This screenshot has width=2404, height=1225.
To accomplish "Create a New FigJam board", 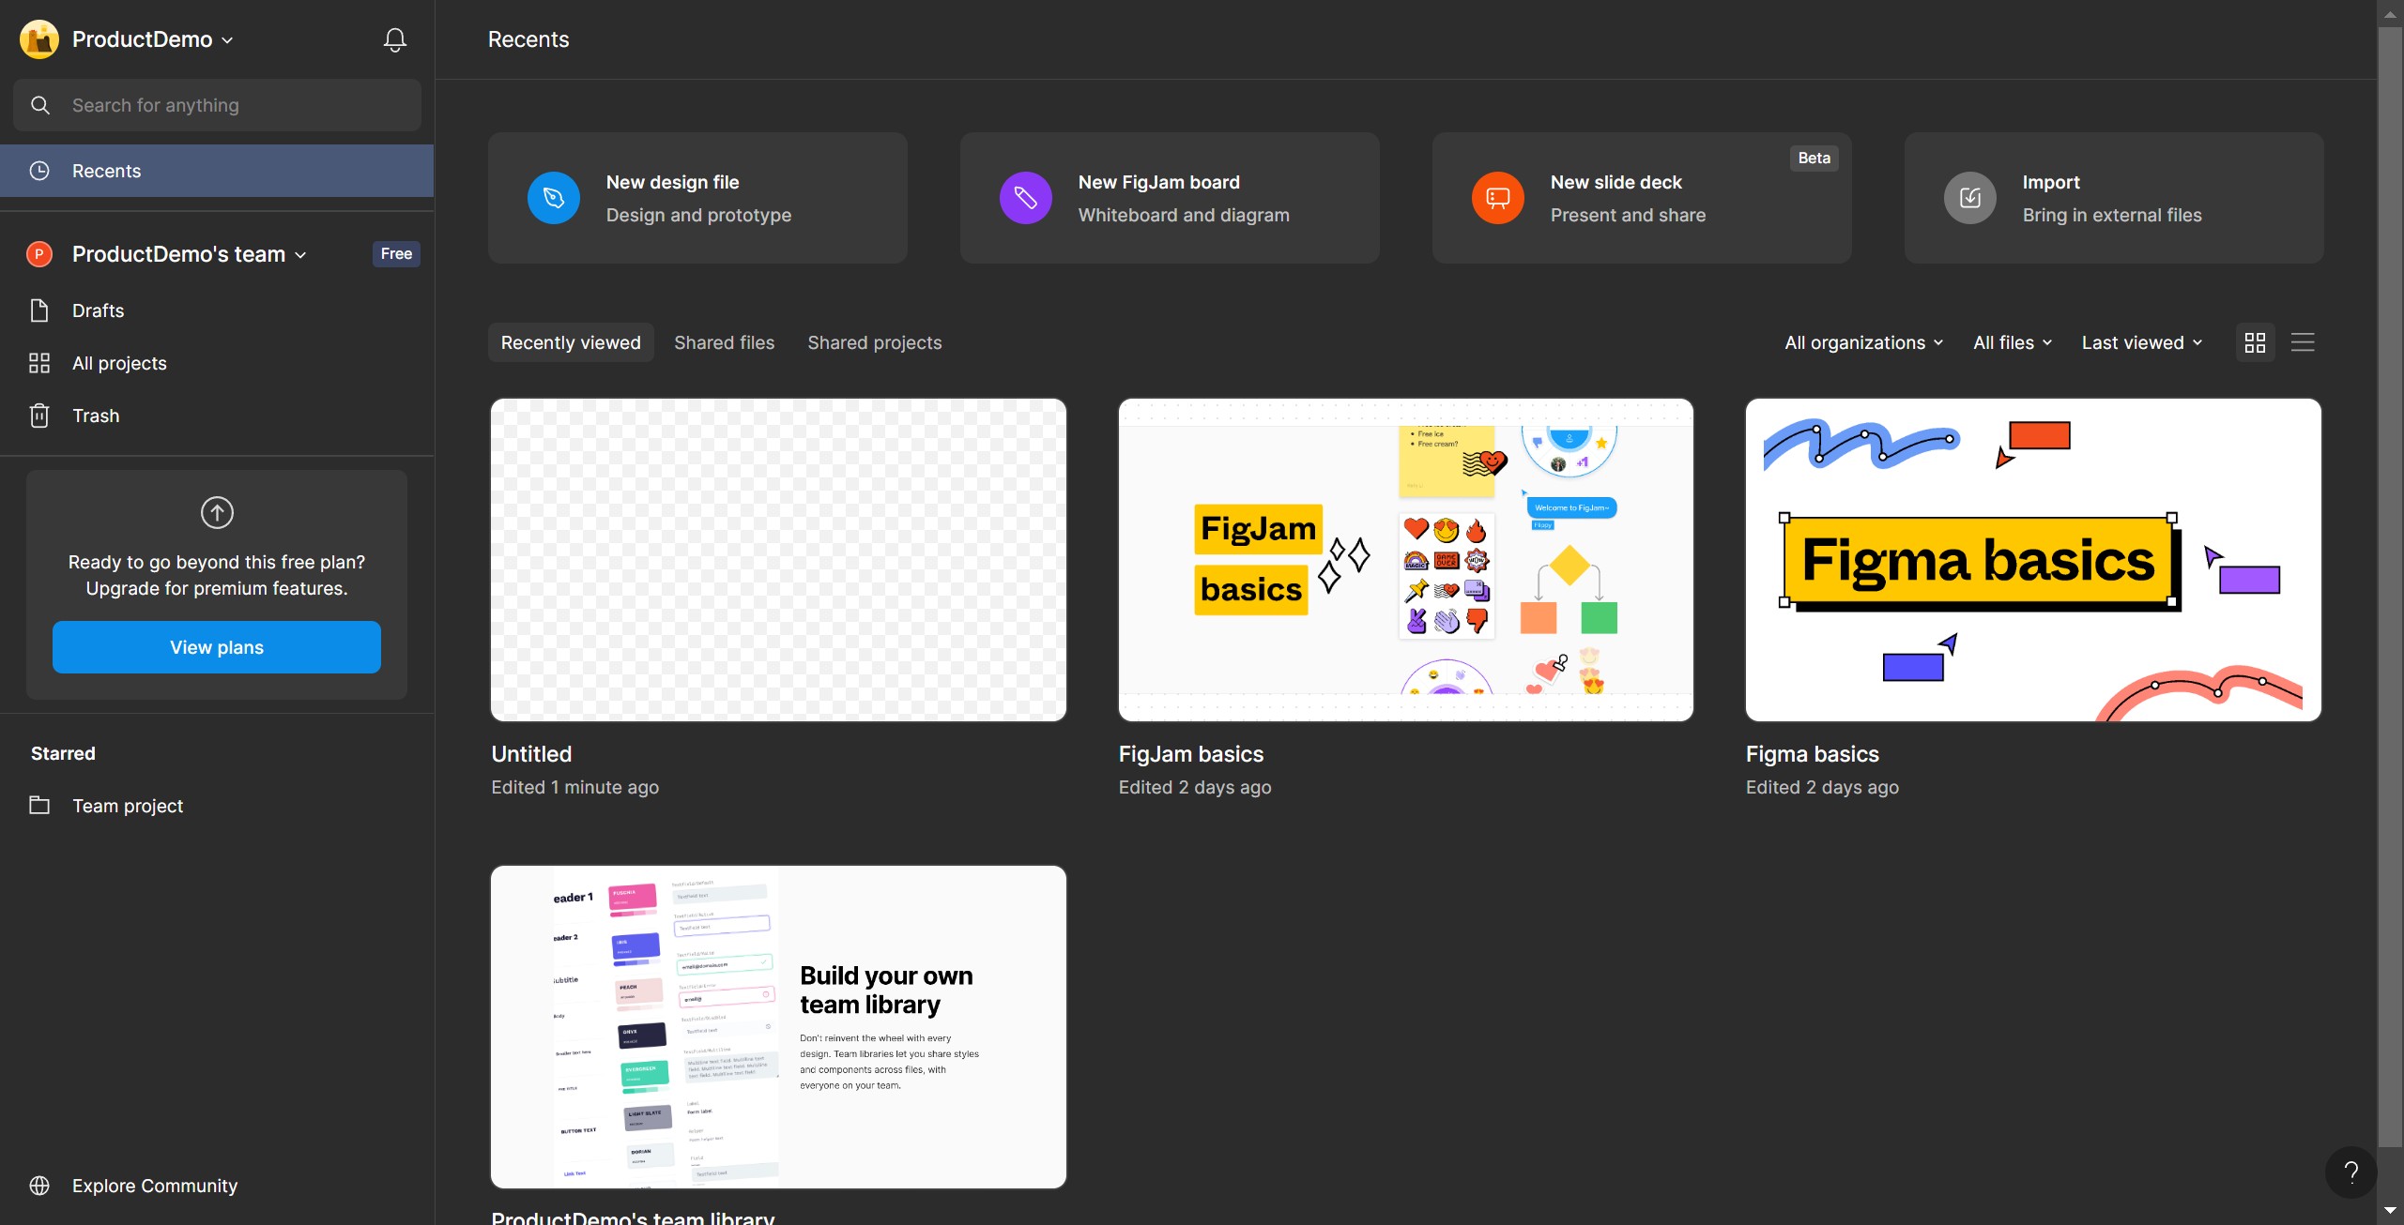I will coord(1170,198).
